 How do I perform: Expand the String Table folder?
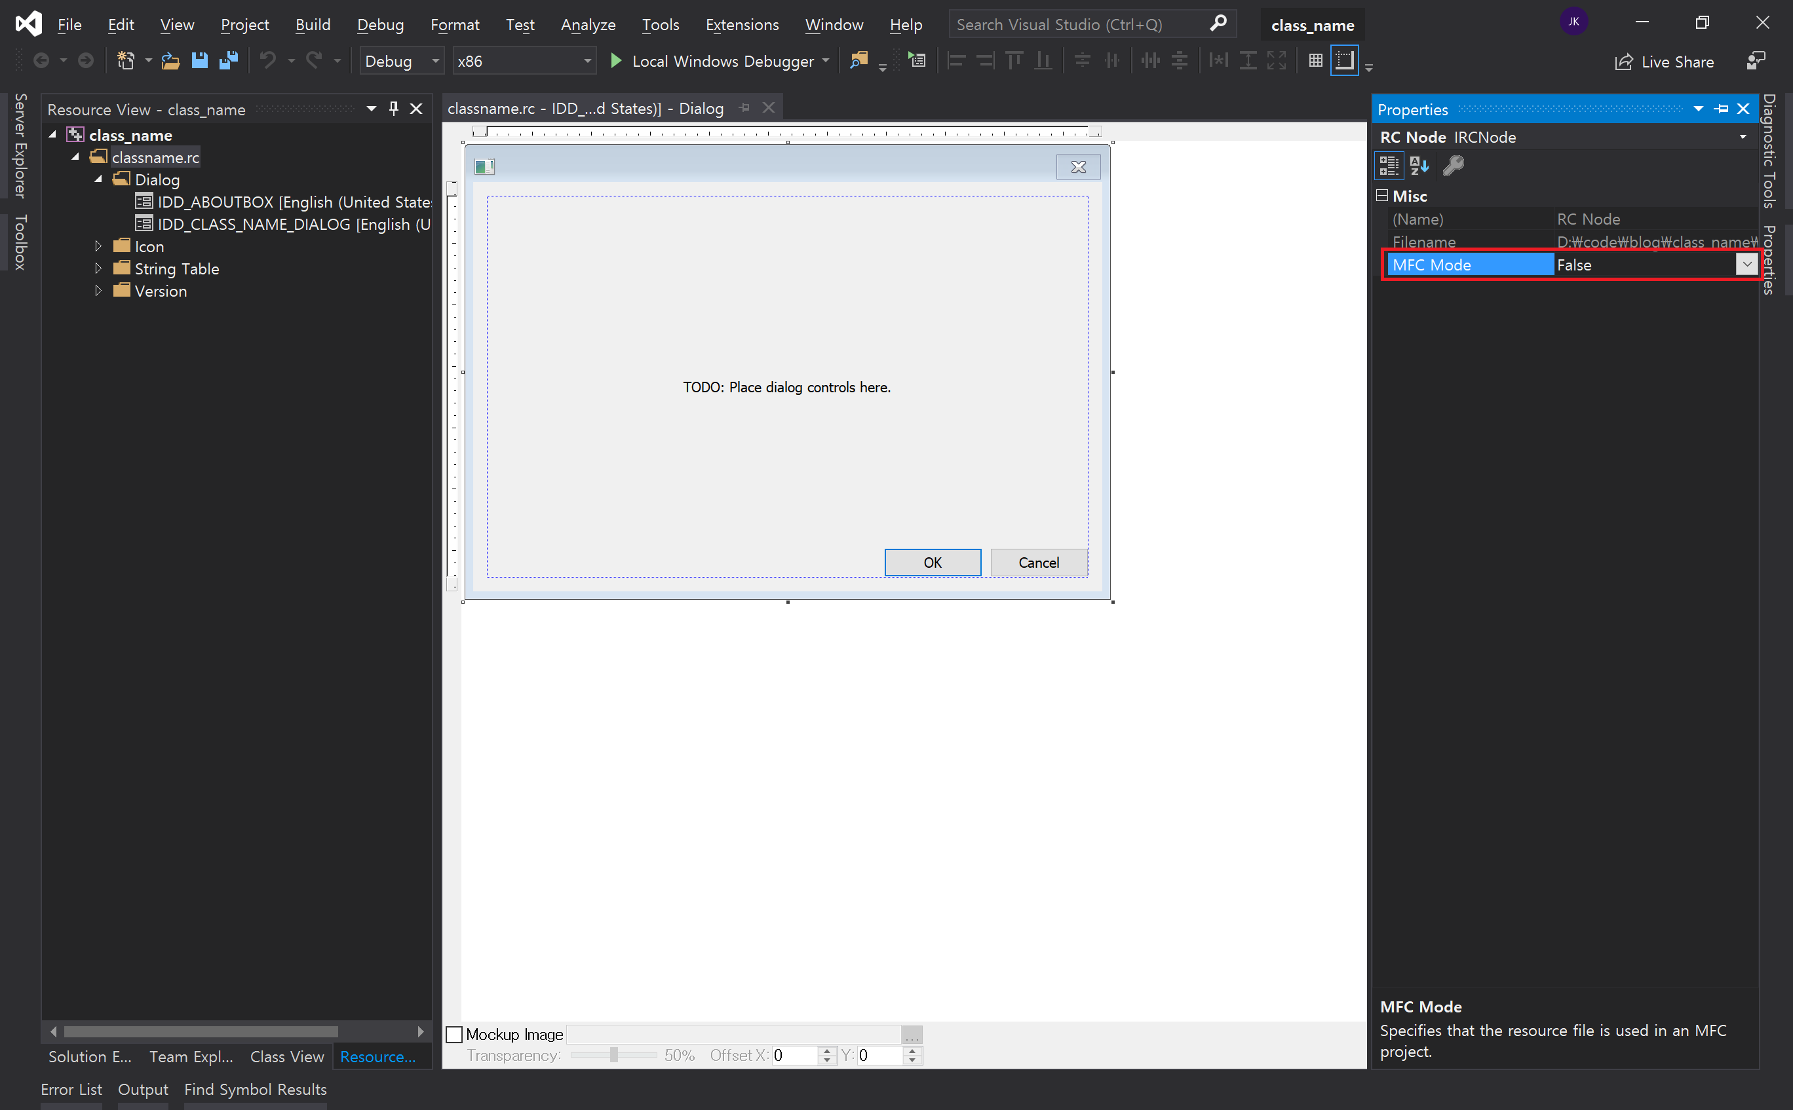click(98, 268)
